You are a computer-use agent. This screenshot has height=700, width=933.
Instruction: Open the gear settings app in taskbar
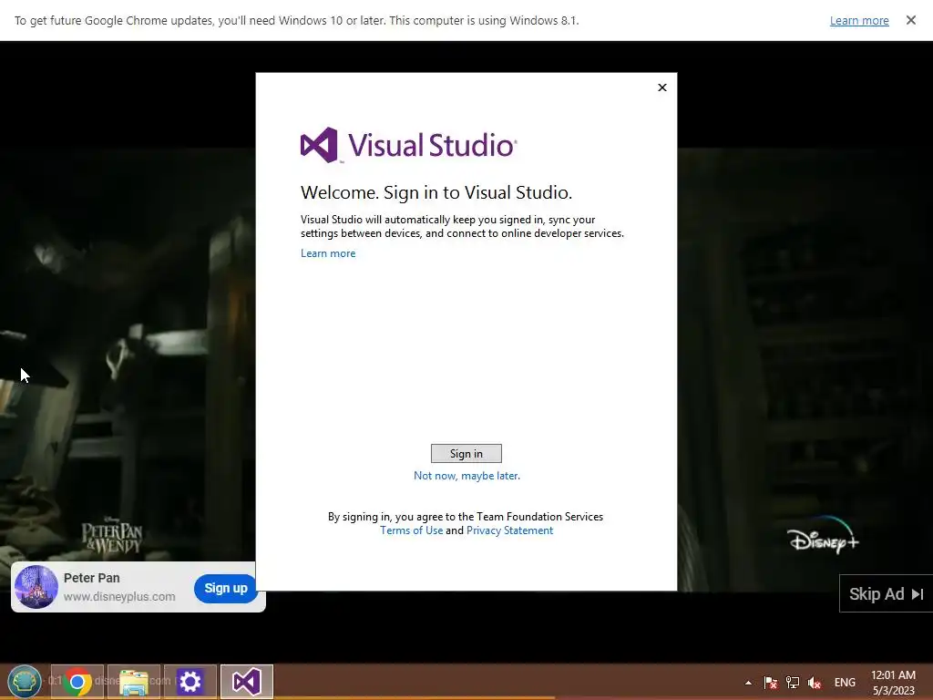coord(190,682)
